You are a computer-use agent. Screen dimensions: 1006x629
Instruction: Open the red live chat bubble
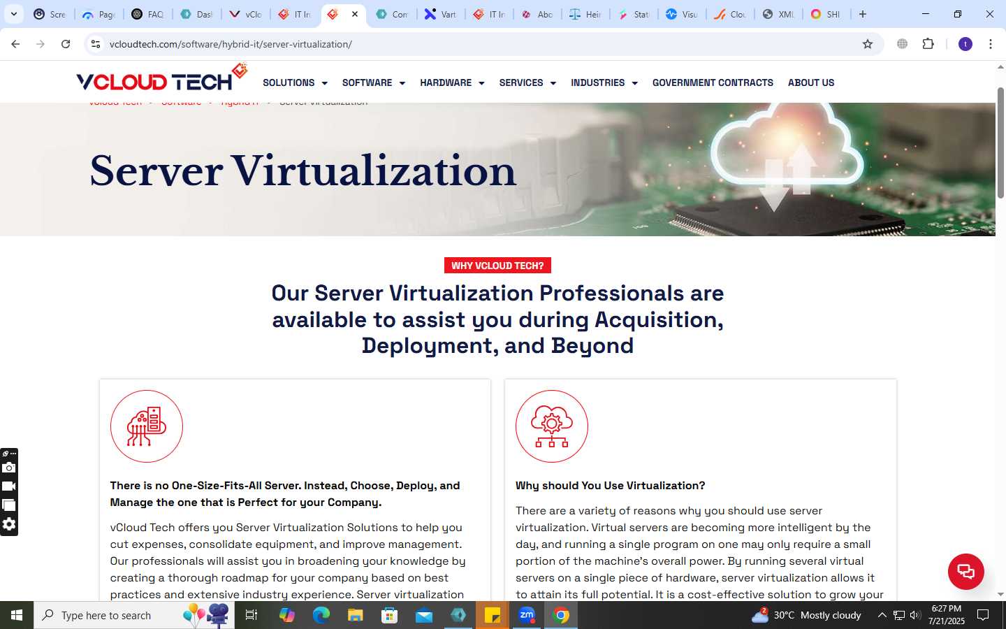point(965,571)
